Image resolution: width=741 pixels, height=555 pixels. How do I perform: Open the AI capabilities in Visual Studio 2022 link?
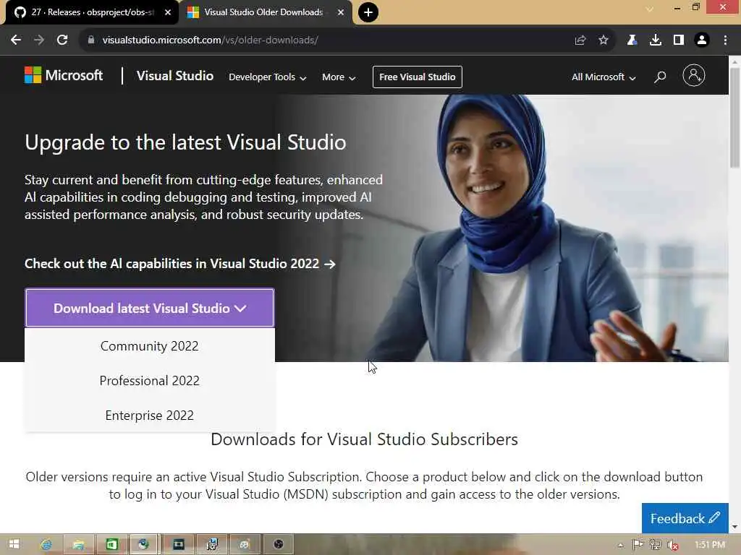point(180,263)
